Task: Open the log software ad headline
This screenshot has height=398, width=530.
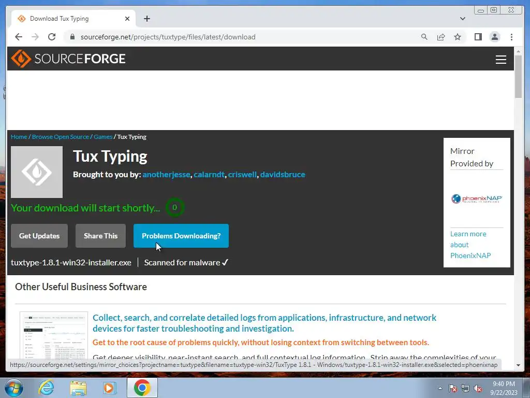Action: (264, 323)
